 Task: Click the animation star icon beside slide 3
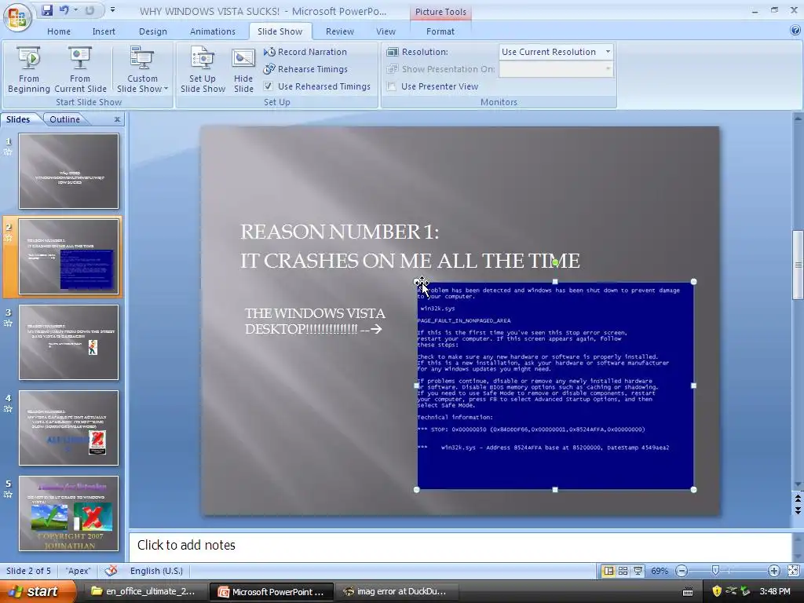8,323
